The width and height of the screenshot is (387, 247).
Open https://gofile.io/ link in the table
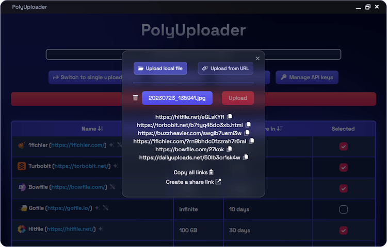click(x=69, y=208)
